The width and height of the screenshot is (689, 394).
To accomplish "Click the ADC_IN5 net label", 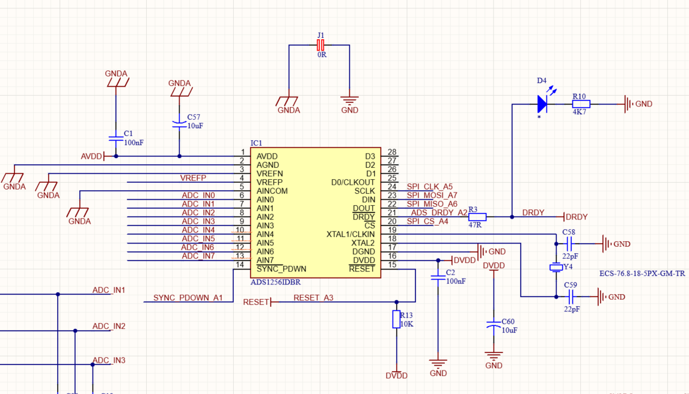I will click(x=198, y=239).
